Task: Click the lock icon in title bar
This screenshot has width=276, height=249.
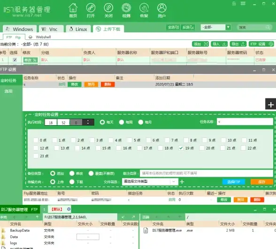Action: point(234,4)
